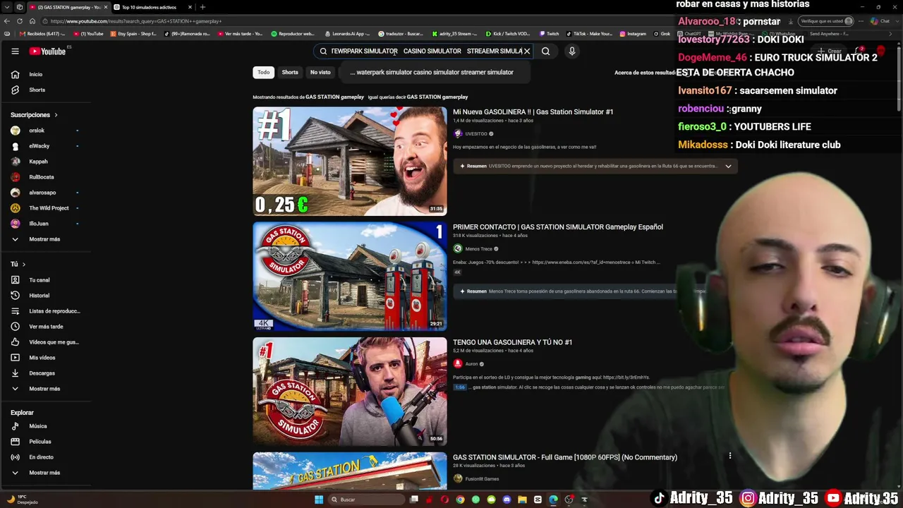
Task: Select the No visto filter chip
Action: [320, 72]
